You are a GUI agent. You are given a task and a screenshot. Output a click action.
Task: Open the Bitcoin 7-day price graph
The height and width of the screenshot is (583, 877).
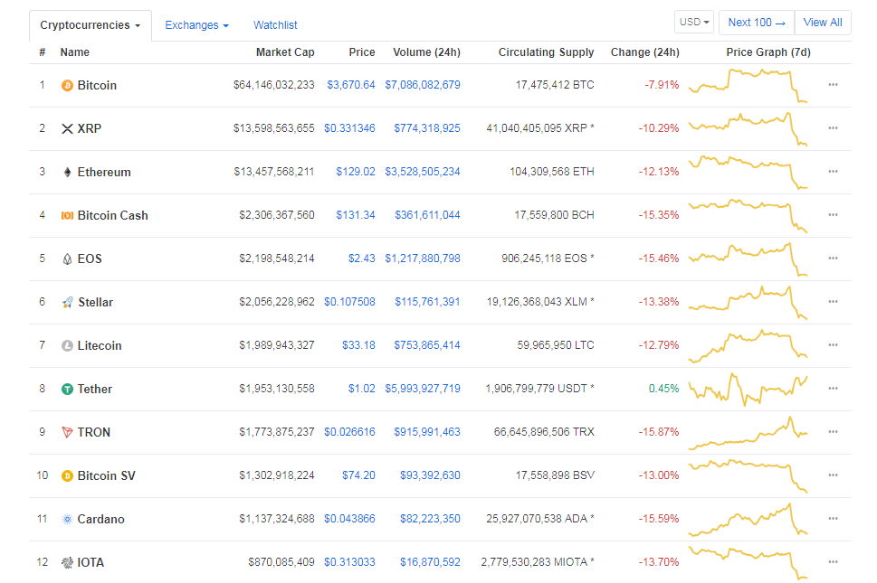click(x=748, y=85)
